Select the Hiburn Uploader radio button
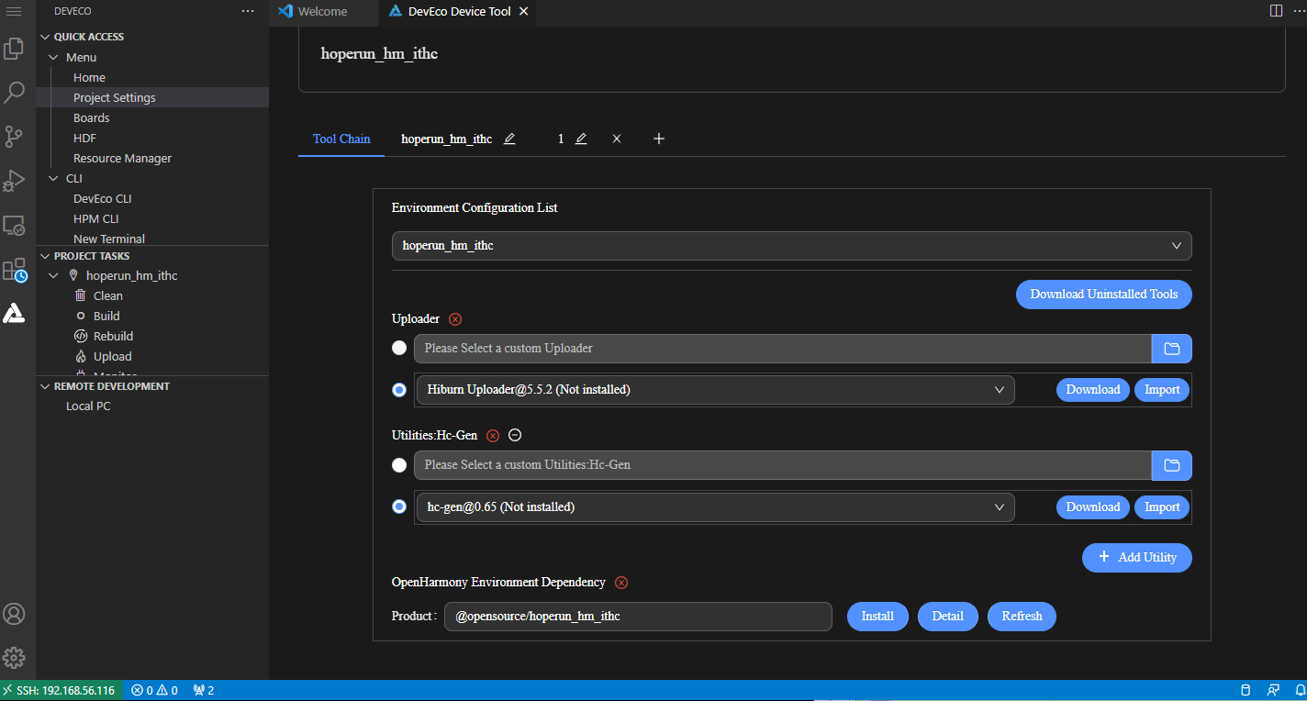This screenshot has height=701, width=1307. tap(399, 390)
